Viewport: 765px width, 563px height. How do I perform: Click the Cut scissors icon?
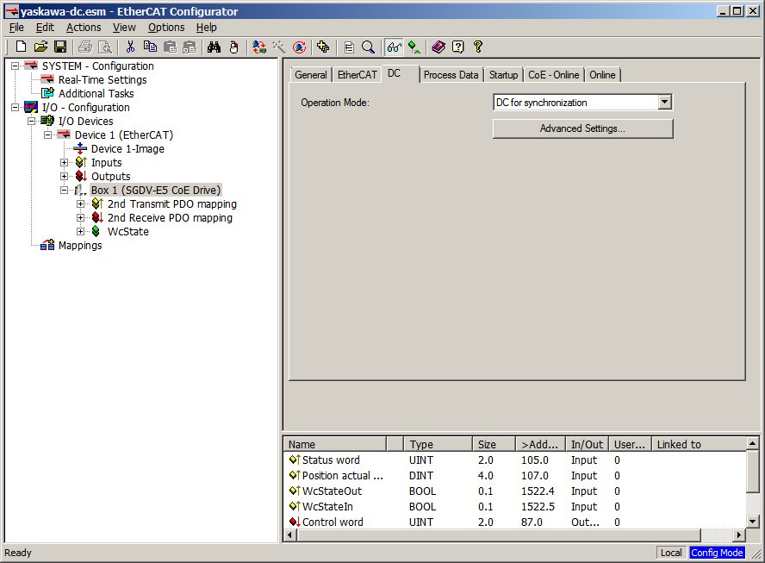(x=130, y=47)
